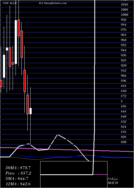Select the red candlestick body spanning 912 to 880
Screen dimensions: 134x188
point(25,81)
